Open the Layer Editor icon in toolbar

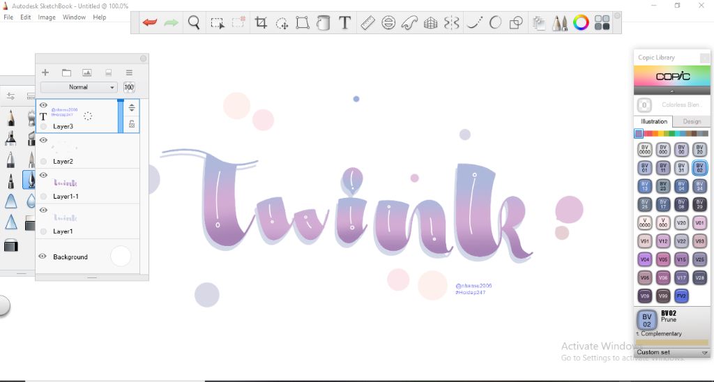pos(539,23)
